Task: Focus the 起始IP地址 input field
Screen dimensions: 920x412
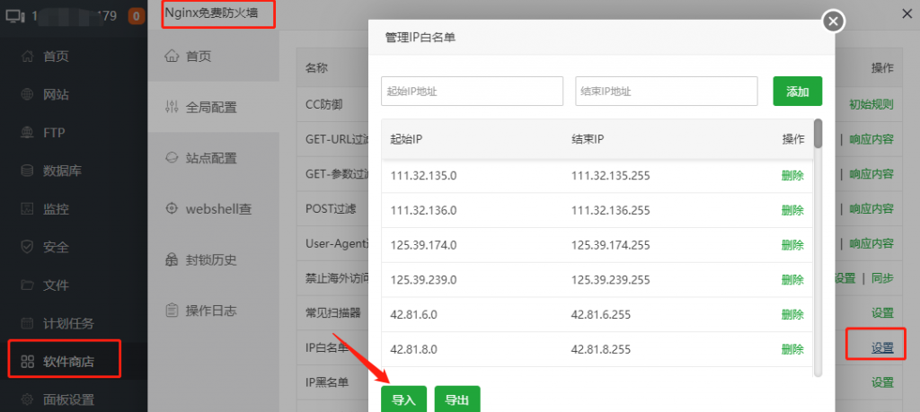Action: pyautogui.click(x=472, y=92)
